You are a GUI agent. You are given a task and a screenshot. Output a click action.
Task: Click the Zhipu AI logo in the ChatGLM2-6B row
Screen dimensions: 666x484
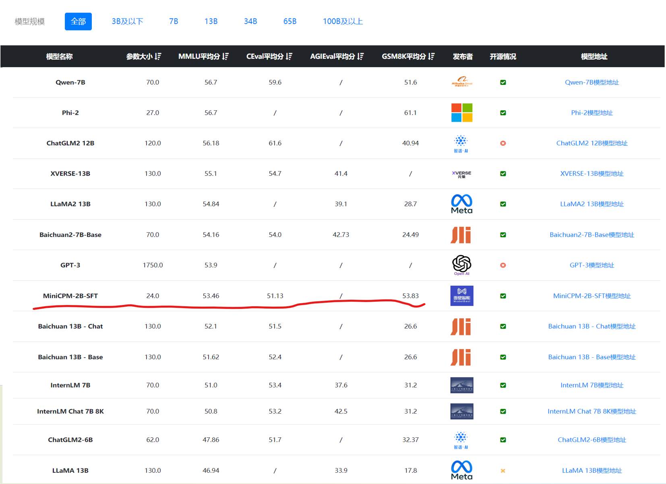point(461,440)
